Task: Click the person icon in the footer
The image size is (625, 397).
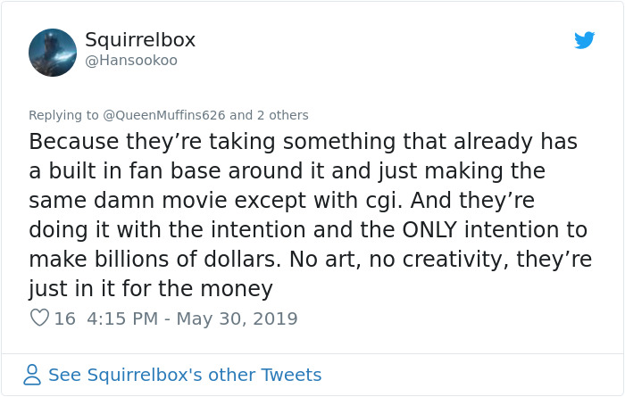Action: (x=32, y=375)
